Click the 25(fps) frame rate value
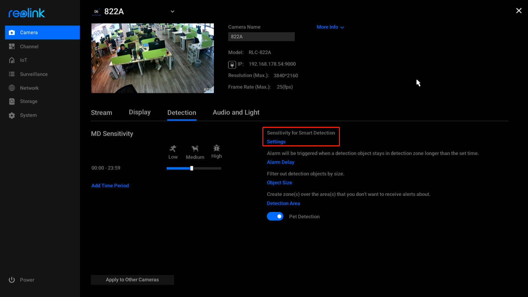The image size is (528, 297). (x=285, y=87)
